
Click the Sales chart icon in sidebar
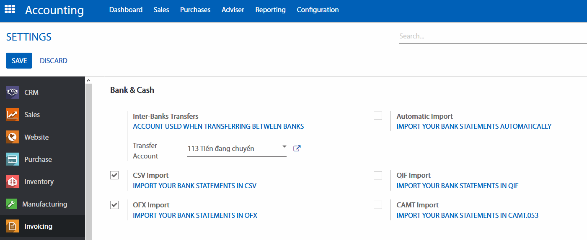[13, 115]
